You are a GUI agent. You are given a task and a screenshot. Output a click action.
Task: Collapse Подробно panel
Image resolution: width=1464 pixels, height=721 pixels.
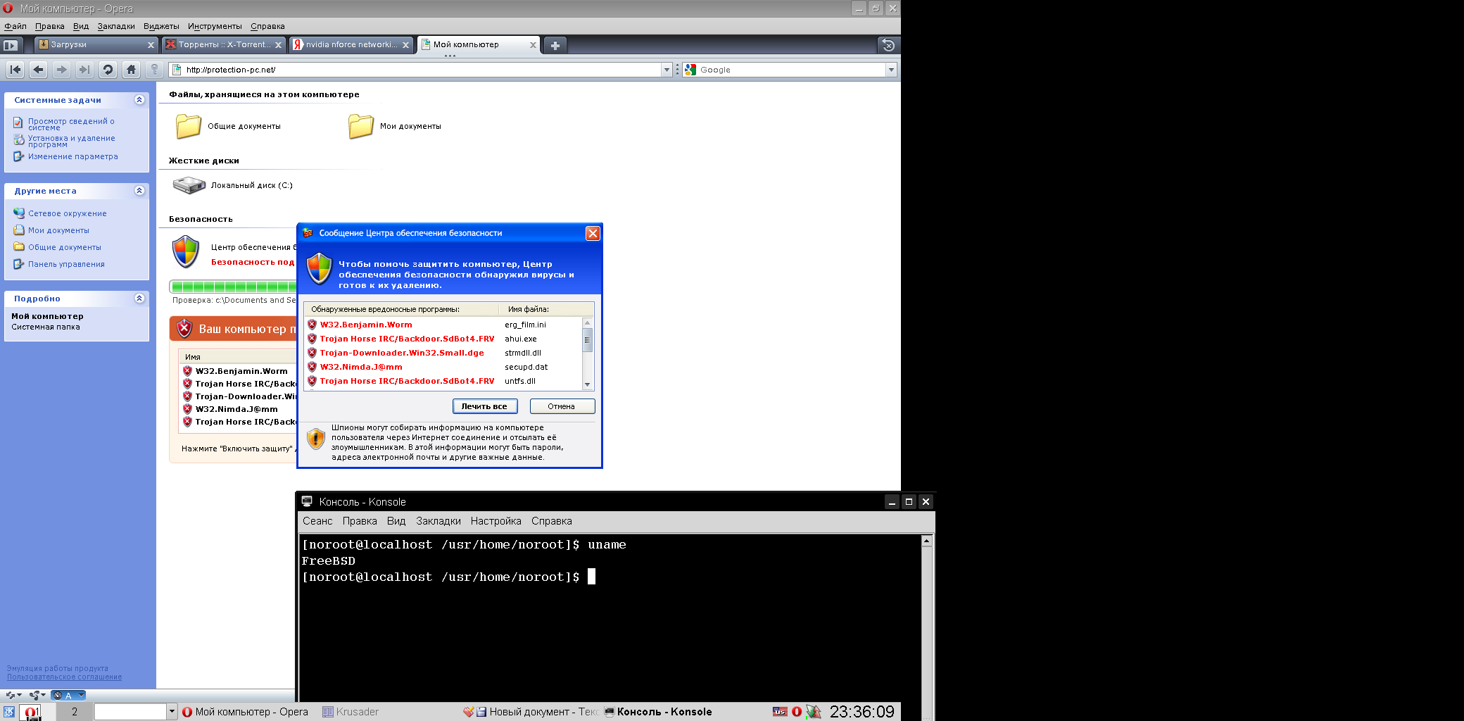pyautogui.click(x=139, y=299)
